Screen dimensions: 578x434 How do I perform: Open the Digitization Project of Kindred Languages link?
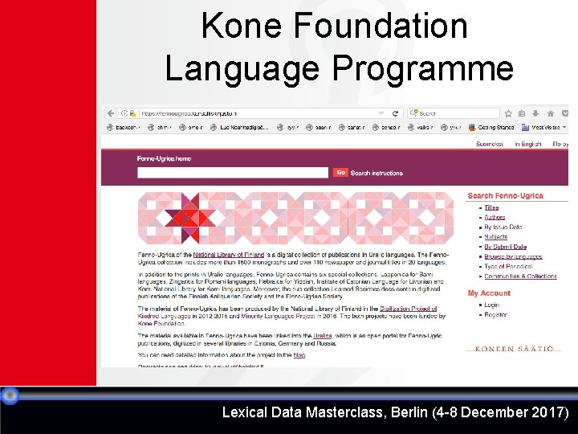[x=408, y=309]
